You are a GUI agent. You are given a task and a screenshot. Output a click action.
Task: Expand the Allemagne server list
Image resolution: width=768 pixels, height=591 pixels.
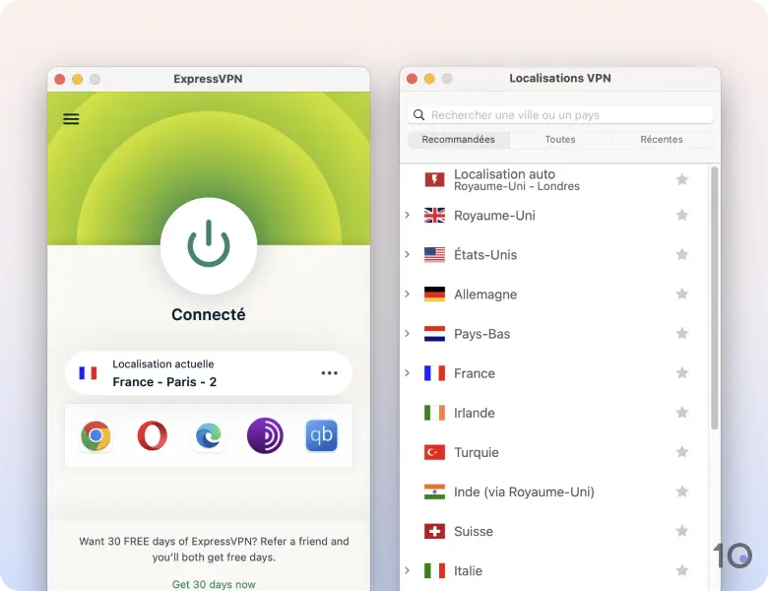coord(407,295)
